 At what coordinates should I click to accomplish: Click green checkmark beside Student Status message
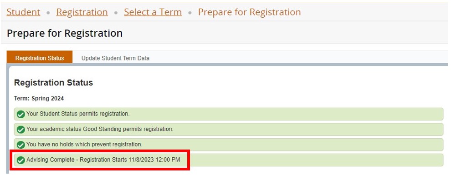pos(20,114)
